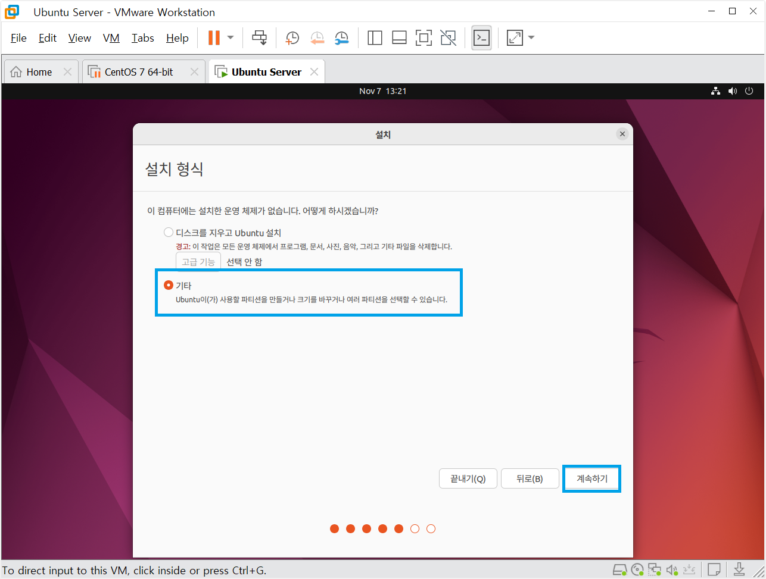The width and height of the screenshot is (766, 579).
Task: Click the hard disk device status icon
Action: (x=621, y=570)
